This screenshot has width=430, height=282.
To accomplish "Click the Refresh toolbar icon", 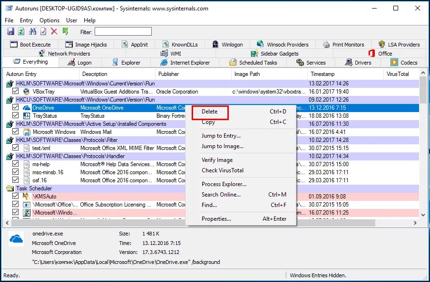I will [21, 31].
